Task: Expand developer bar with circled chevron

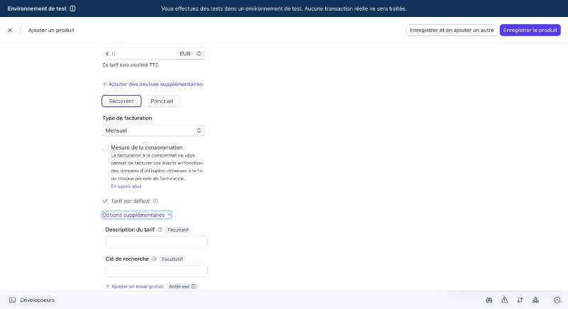Action: point(557,300)
